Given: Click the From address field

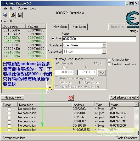Looking at the screenshot, I should 64,72.
